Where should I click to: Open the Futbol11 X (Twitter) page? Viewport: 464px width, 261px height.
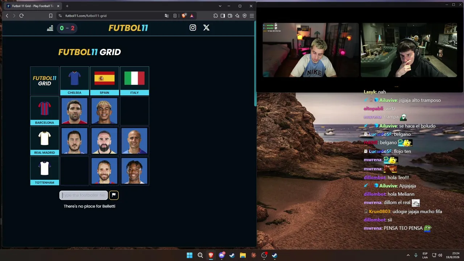coord(206,28)
